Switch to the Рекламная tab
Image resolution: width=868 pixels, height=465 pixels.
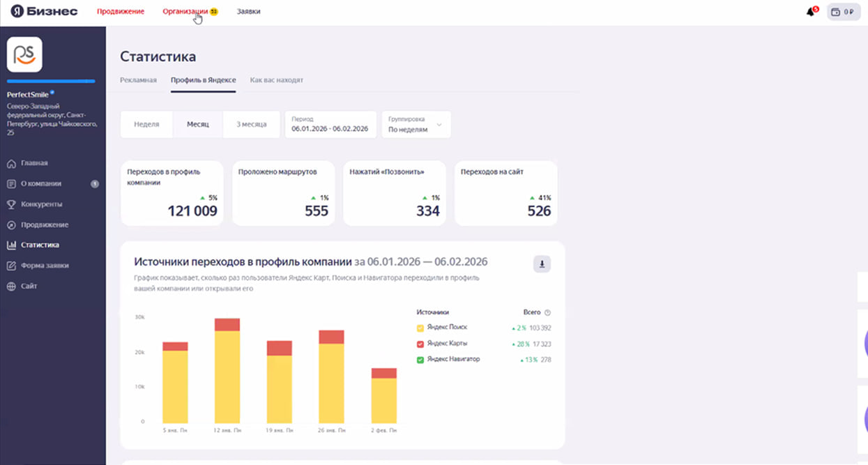pos(138,80)
